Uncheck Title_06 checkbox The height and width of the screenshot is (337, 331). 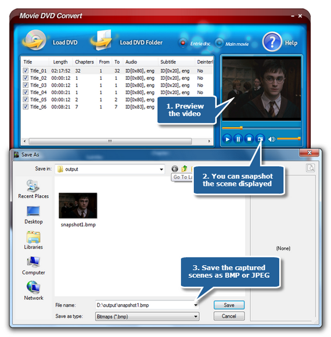pyautogui.click(x=26, y=106)
